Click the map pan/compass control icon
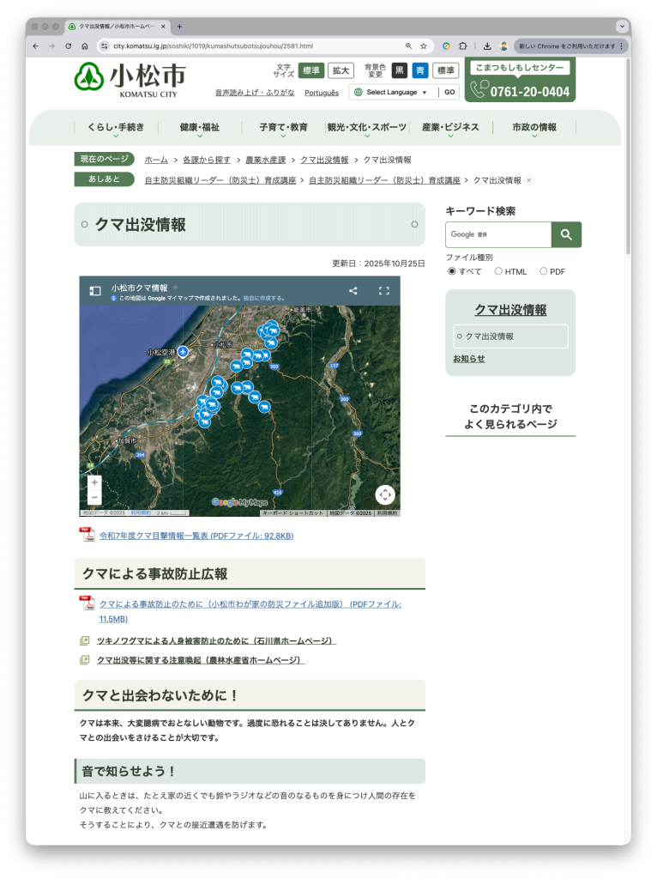 click(385, 494)
